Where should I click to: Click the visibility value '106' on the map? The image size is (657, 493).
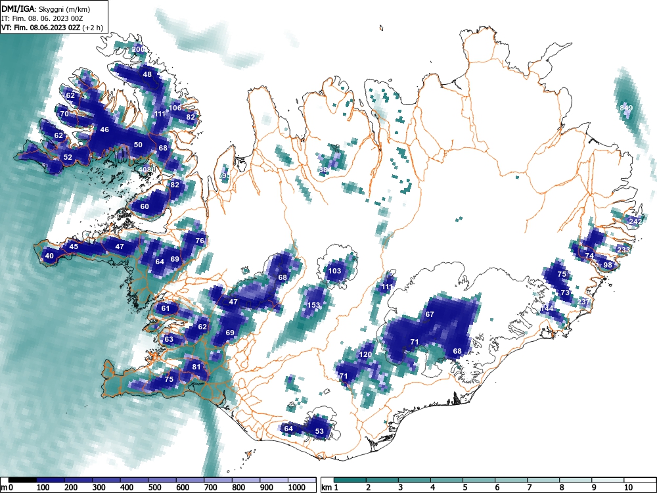coord(175,108)
